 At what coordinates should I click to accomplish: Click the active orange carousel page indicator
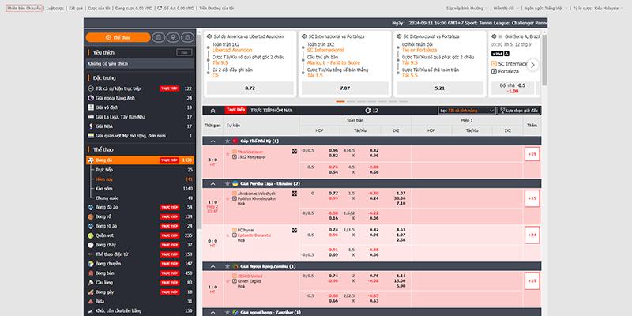340,102
